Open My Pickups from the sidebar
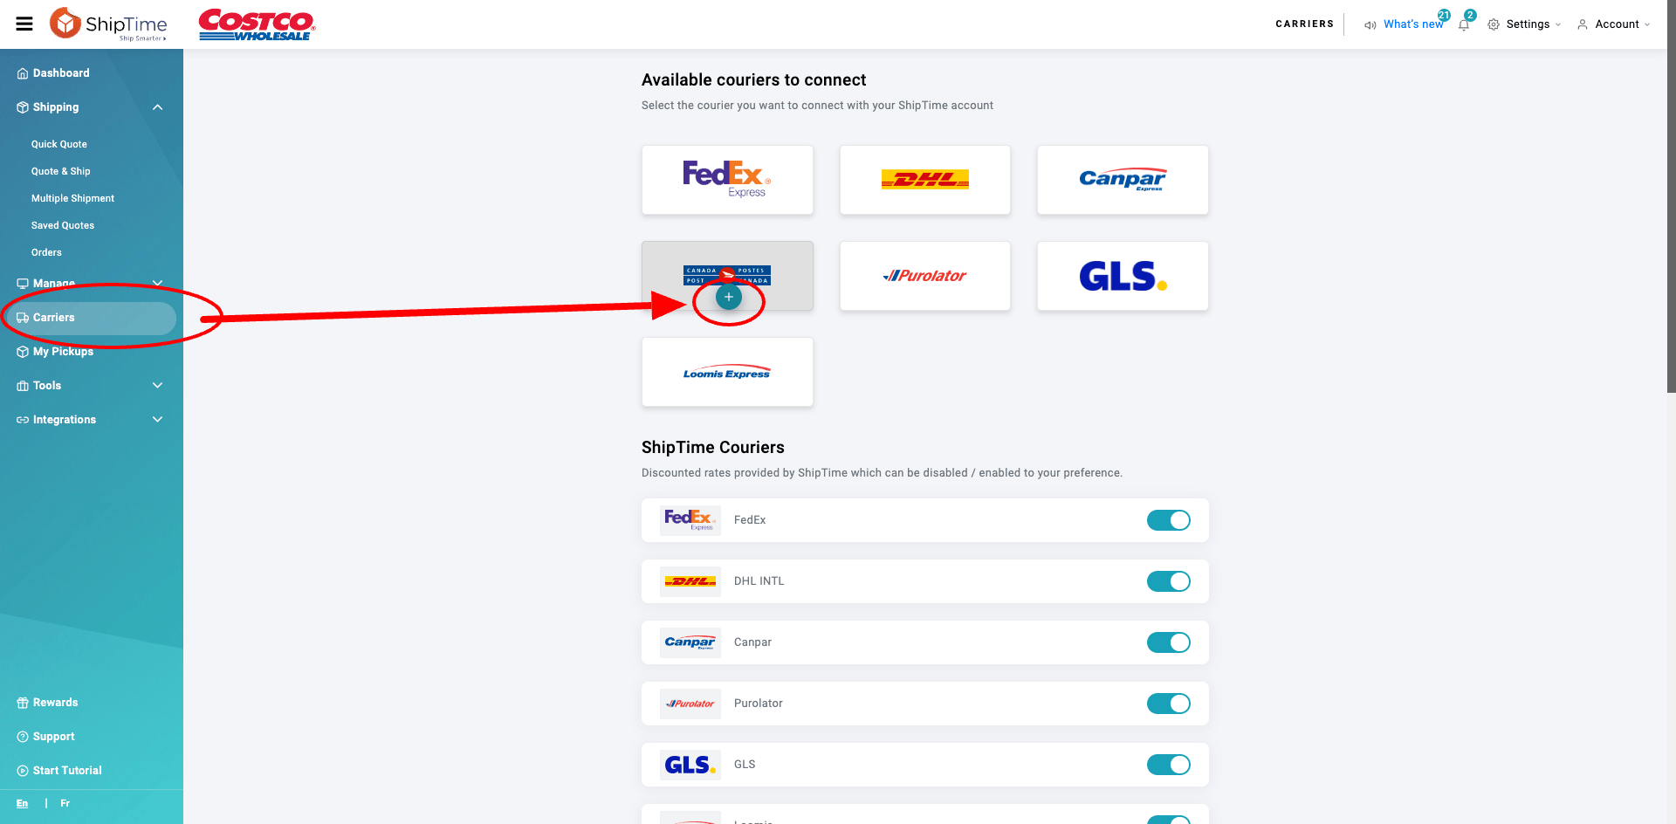Image resolution: width=1676 pixels, height=824 pixels. tap(62, 352)
